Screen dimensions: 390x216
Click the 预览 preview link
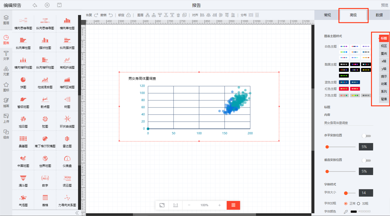coord(385,5)
